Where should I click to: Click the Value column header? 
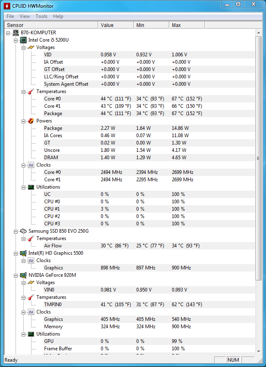point(116,25)
